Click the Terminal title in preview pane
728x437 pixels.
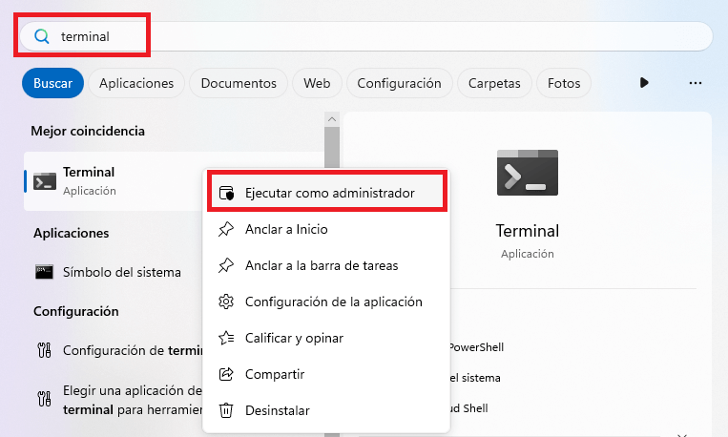[x=528, y=231]
